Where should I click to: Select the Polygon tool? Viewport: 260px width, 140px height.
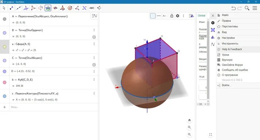click(33, 8)
